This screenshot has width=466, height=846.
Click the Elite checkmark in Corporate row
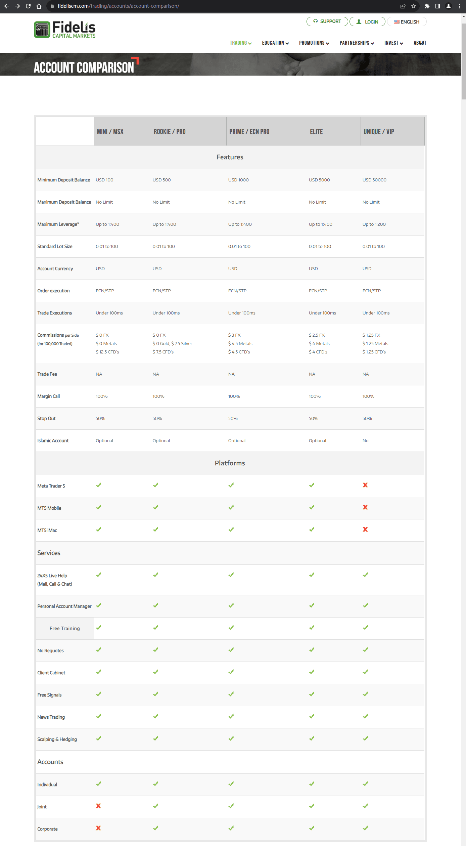312,828
